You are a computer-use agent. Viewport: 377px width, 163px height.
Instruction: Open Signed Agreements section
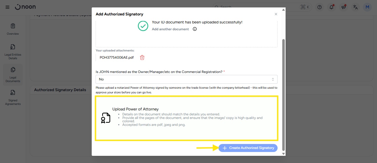click(13, 97)
